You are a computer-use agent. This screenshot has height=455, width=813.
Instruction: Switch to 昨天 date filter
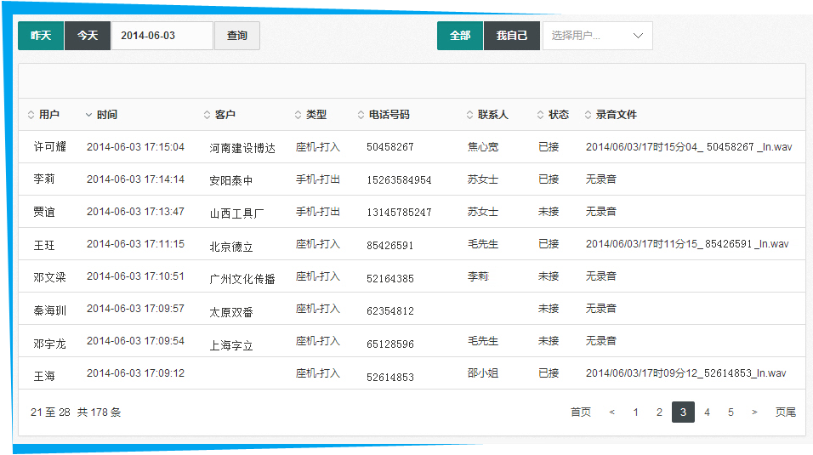[x=41, y=36]
